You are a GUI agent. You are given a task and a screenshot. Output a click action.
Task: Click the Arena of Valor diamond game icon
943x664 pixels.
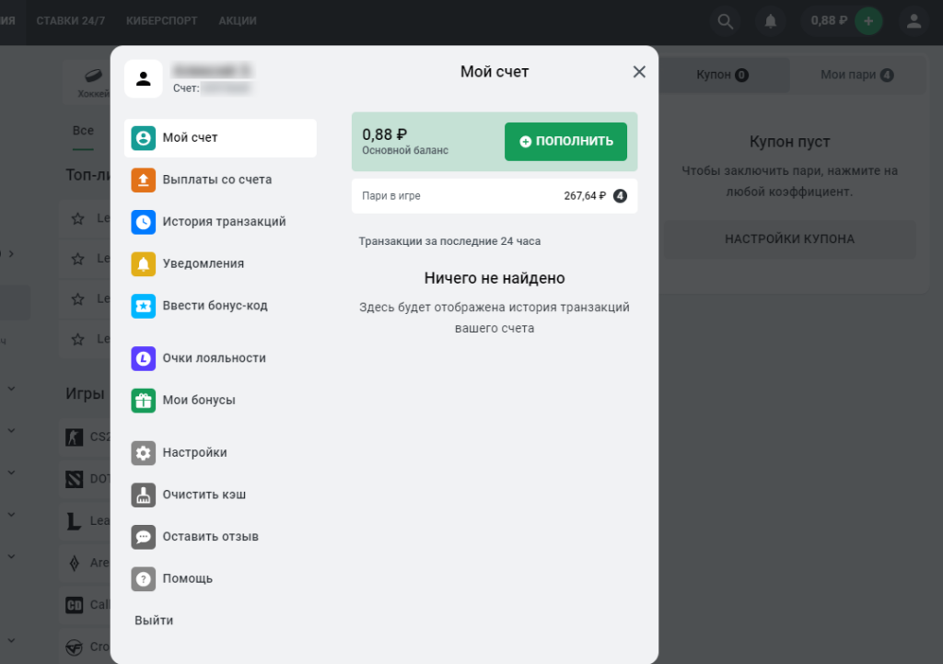tap(74, 563)
